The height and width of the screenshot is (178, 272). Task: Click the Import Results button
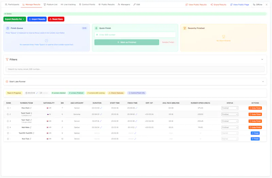tap(37, 19)
